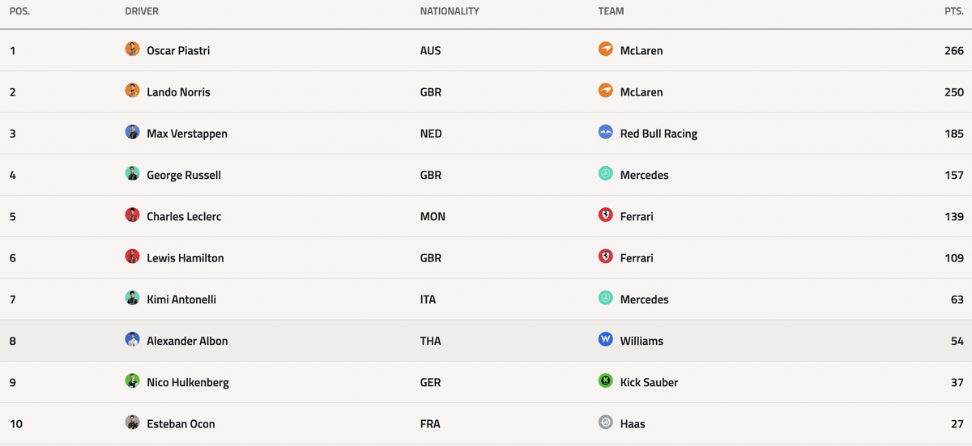Open Lewis Hamilton driver name link
972x446 pixels.
pyautogui.click(x=185, y=258)
